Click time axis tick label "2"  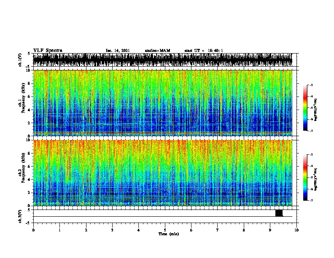[x=86, y=230]
